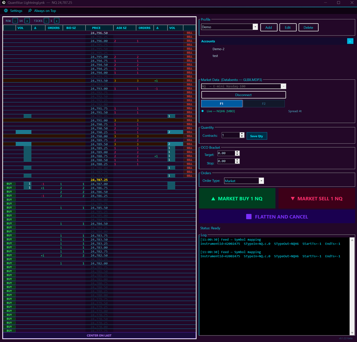Click price cell 24,790.25
Screen dimensions: 357x342
[x=99, y=132]
